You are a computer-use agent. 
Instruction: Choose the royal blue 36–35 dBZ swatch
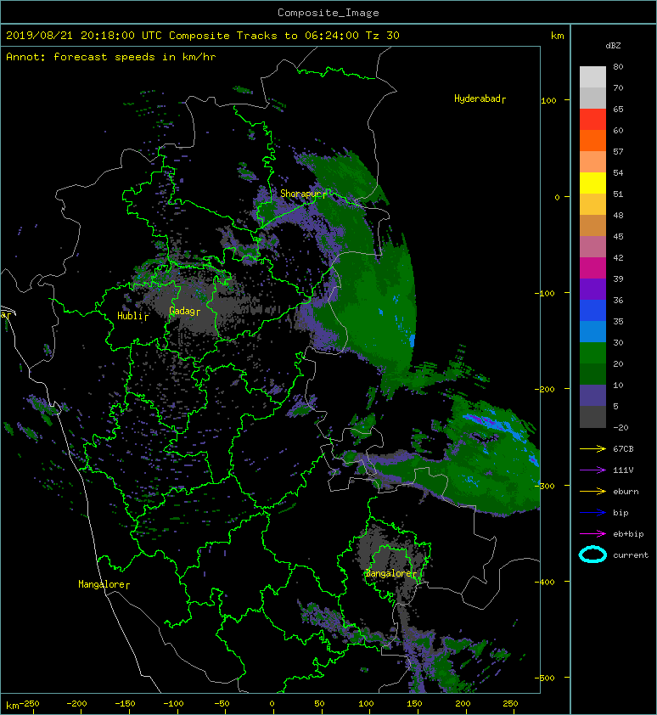click(592, 310)
